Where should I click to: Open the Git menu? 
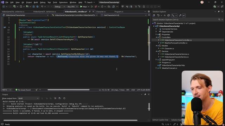23,2
